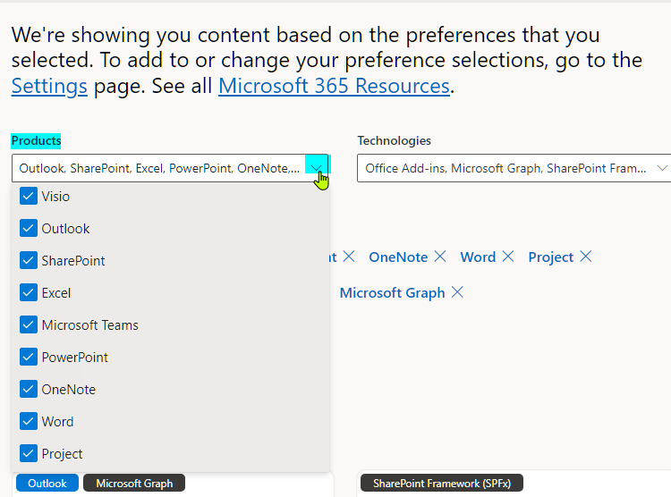Select the Word filter chip label
Viewport: 671px width, 497px height.
(x=478, y=257)
